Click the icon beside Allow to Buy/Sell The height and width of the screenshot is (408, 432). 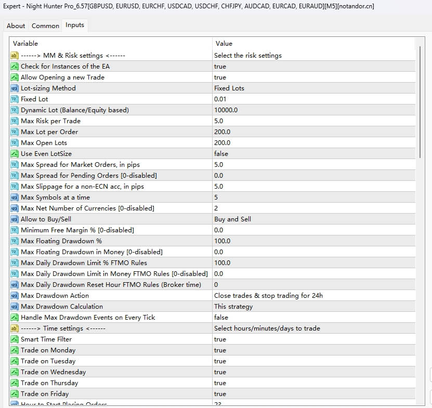pos(15,219)
